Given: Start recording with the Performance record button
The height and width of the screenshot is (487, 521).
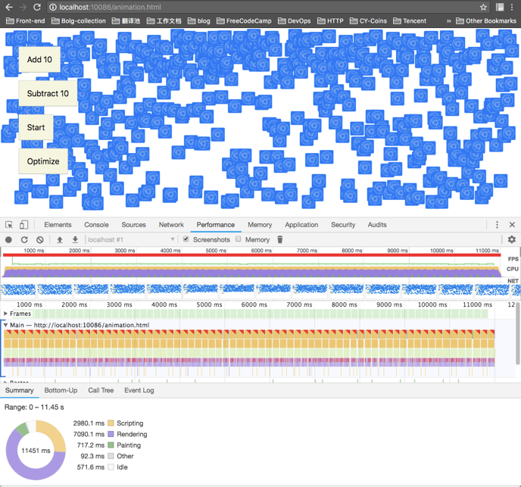Looking at the screenshot, I should point(8,239).
